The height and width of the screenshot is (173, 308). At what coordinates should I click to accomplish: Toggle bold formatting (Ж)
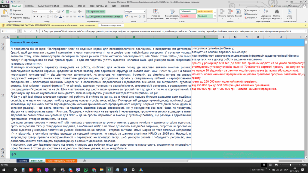(x=34, y=17)
